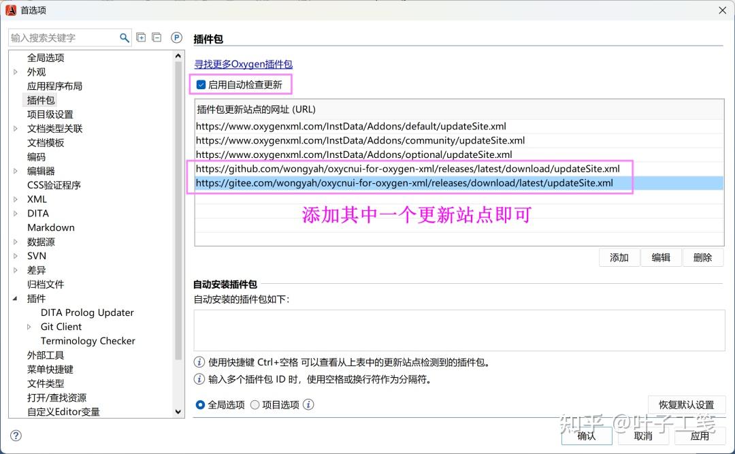Collapse the 插件 tree node
Image resolution: width=735 pixels, height=454 pixels.
click(x=16, y=298)
